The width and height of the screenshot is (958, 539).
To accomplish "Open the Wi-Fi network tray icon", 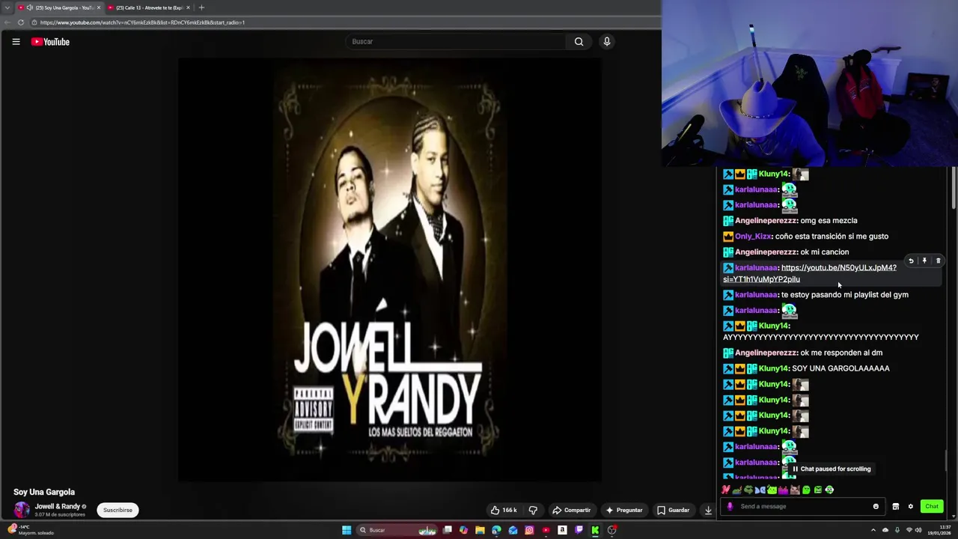I will click(x=909, y=530).
